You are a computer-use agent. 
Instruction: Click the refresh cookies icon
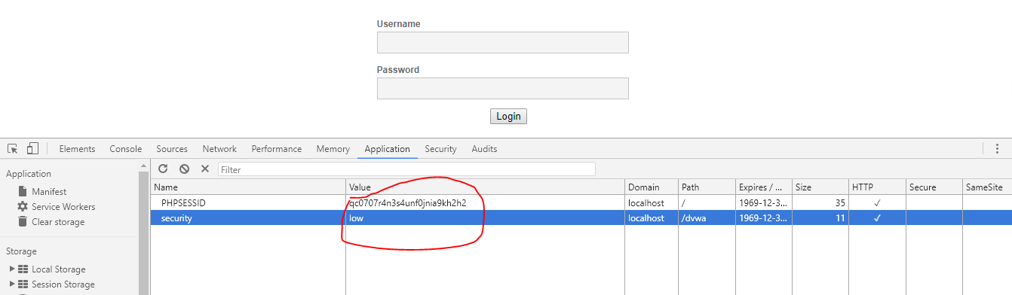163,169
